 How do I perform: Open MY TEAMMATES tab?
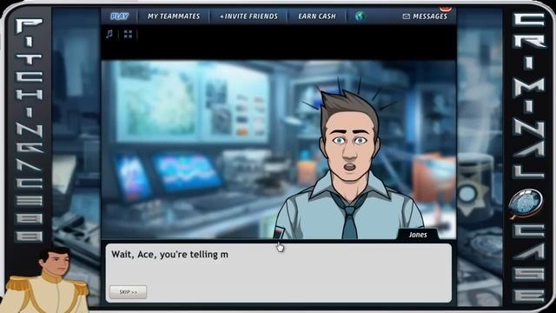click(174, 17)
